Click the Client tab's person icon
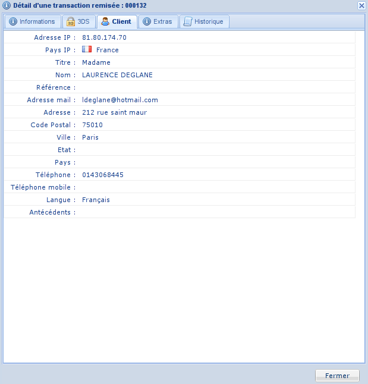Viewport: 368px width, 384px height. coord(105,22)
